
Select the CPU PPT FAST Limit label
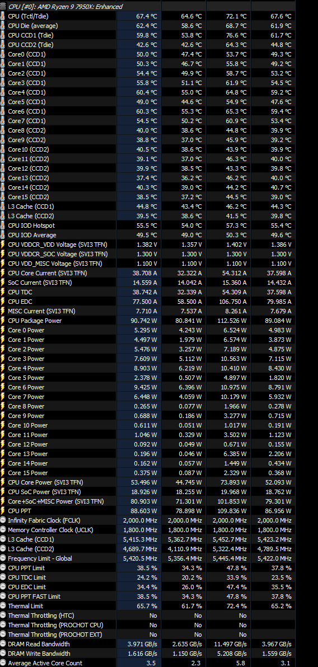tap(34, 596)
